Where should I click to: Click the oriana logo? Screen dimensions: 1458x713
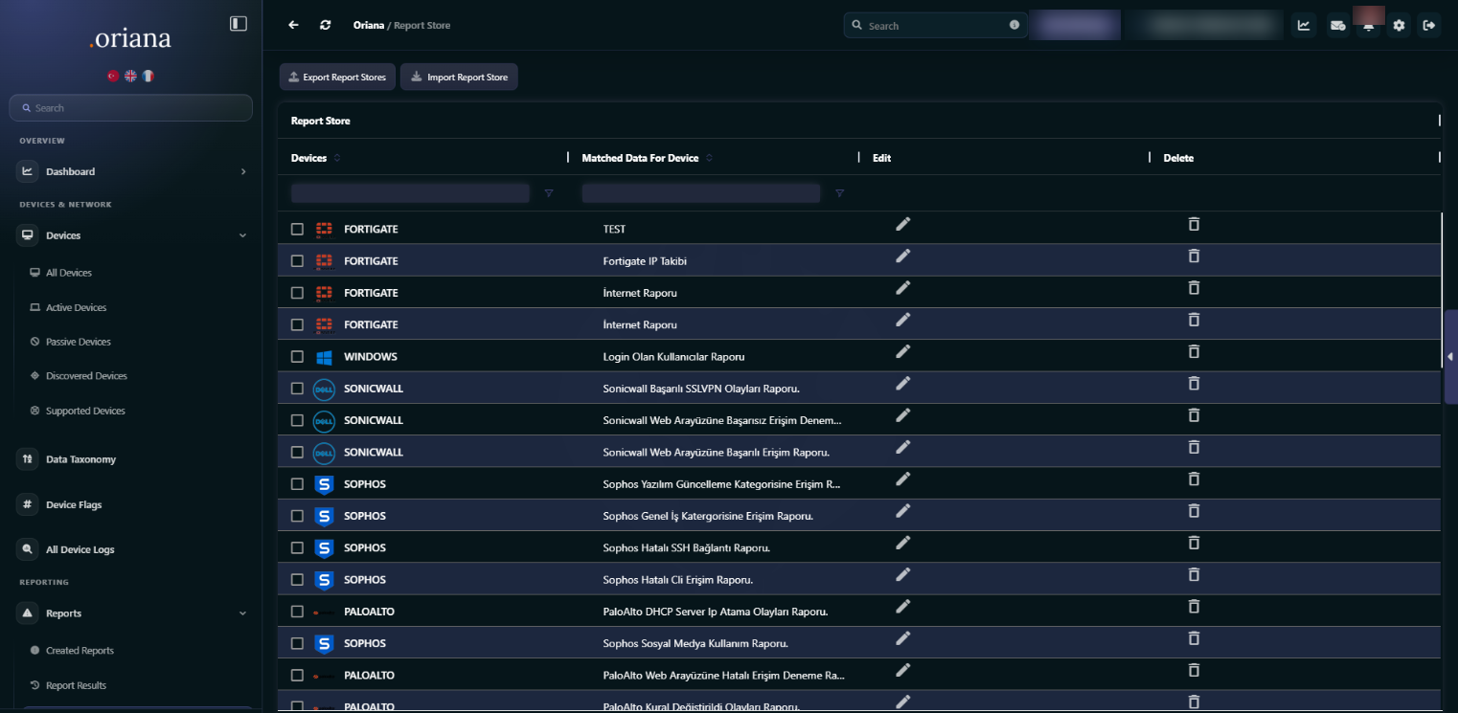[129, 38]
